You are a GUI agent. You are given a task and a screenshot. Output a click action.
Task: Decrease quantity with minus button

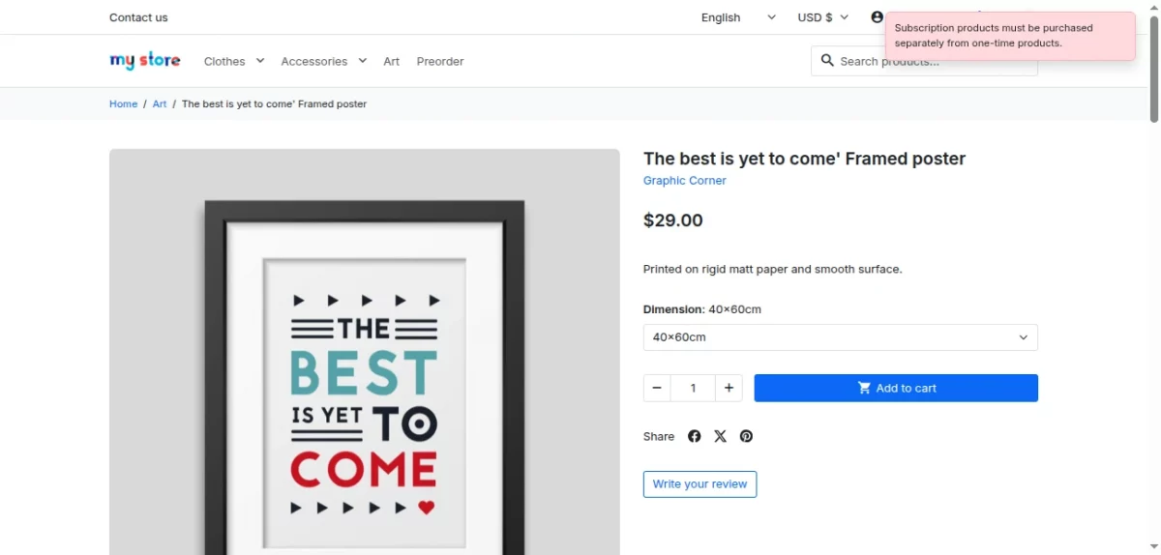[x=657, y=388]
